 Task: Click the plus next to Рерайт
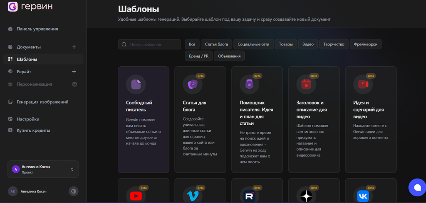point(74,71)
